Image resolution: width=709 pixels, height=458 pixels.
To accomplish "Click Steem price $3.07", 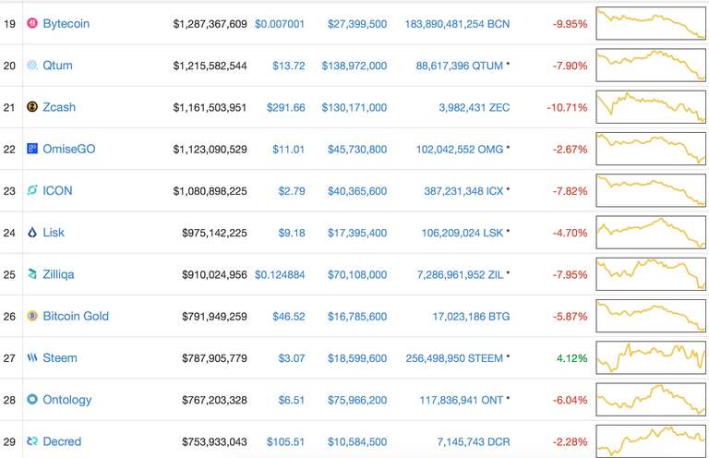I will pos(292,358).
